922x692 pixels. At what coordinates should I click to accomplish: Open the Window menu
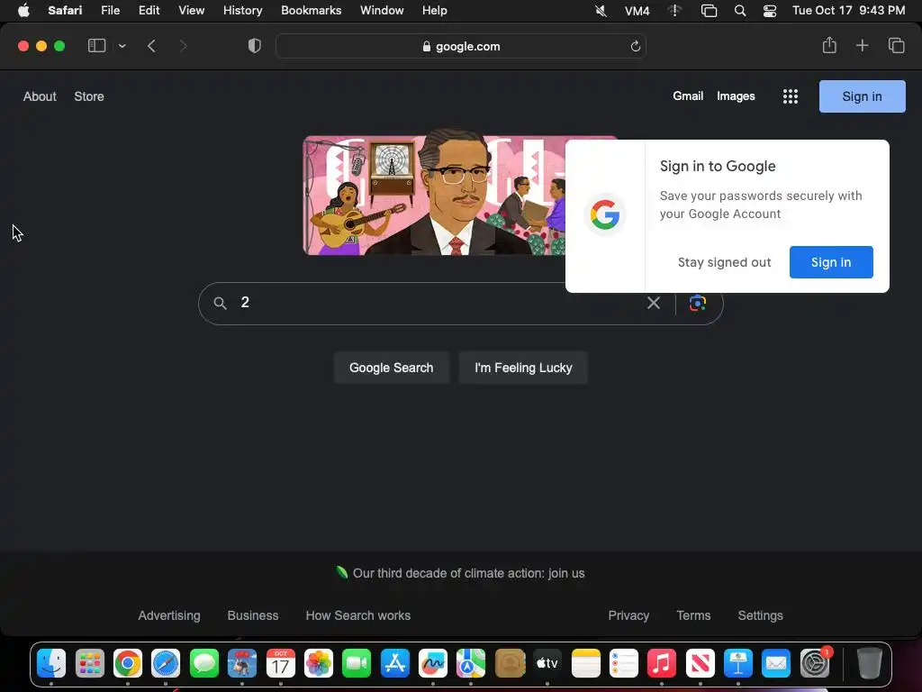[382, 11]
